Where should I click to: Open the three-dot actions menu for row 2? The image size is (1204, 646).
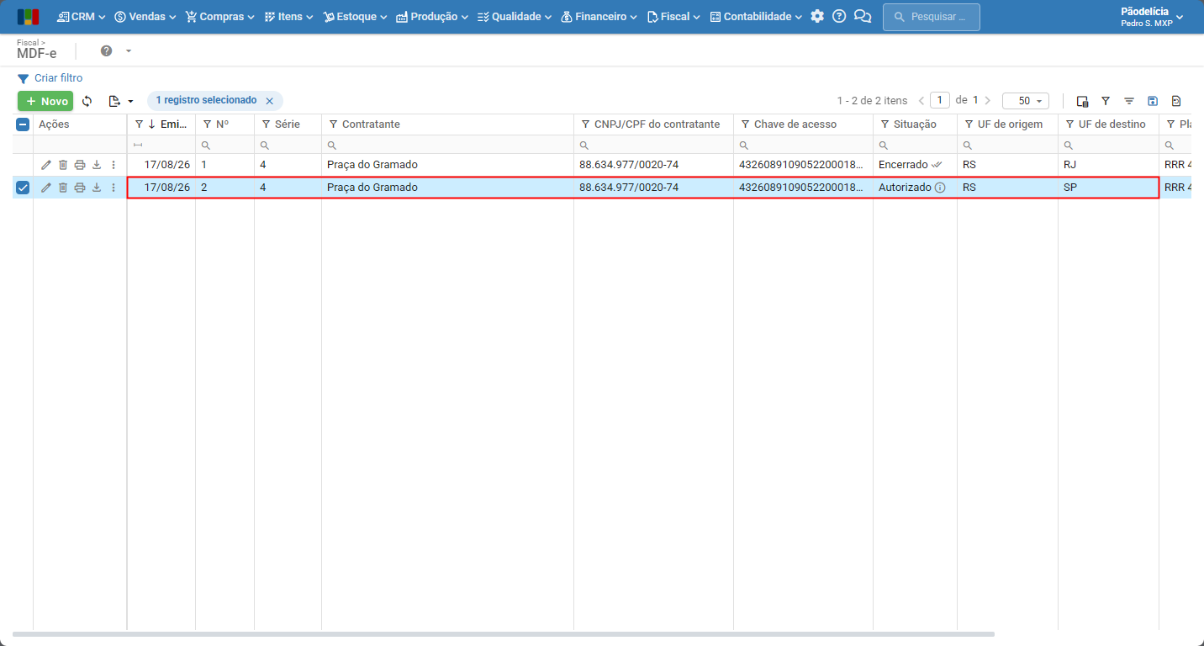114,188
